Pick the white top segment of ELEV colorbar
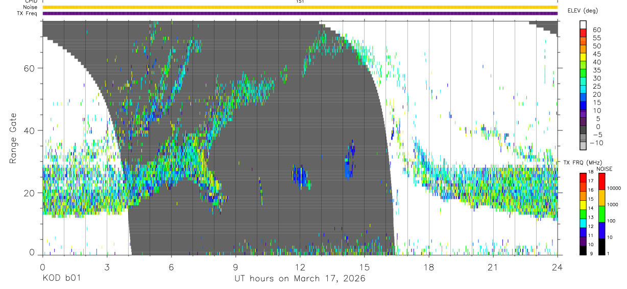Screen dimensions: 627x289 coord(583,25)
